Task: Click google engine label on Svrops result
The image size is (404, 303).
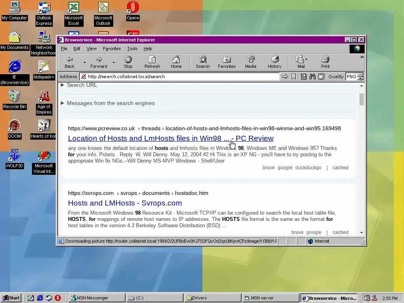Action: point(314,232)
